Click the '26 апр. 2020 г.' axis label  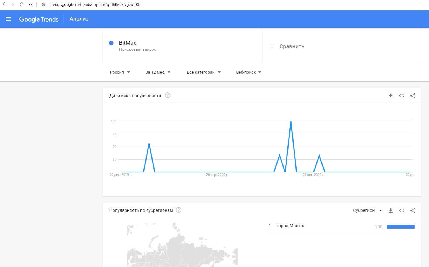click(x=217, y=175)
